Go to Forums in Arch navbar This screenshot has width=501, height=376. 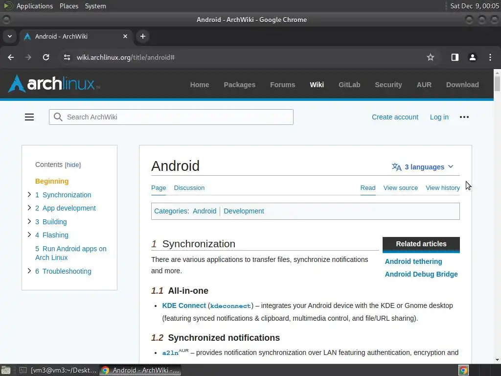283,85
